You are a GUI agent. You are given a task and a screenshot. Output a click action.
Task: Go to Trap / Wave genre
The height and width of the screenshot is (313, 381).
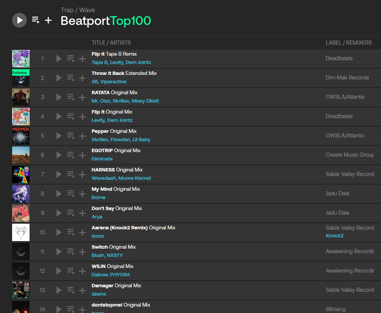pos(78,10)
